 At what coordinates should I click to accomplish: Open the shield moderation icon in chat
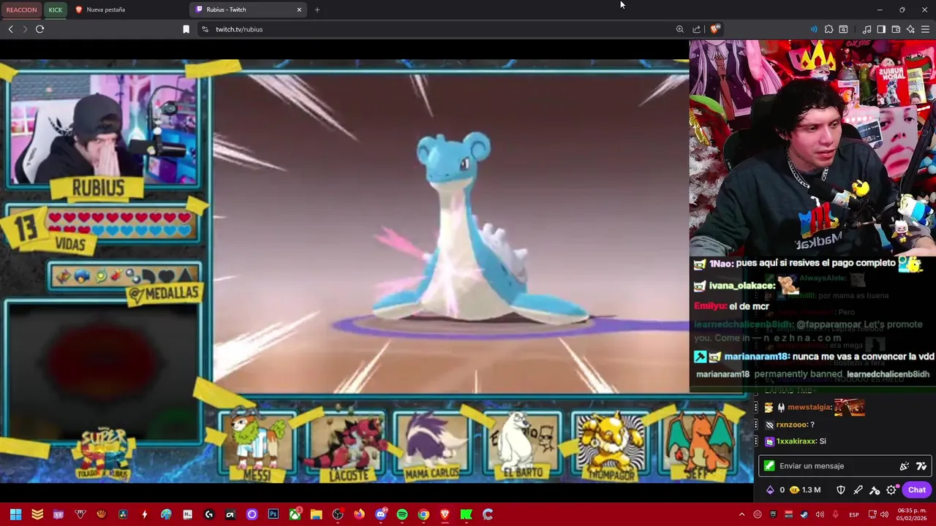pyautogui.click(x=841, y=490)
